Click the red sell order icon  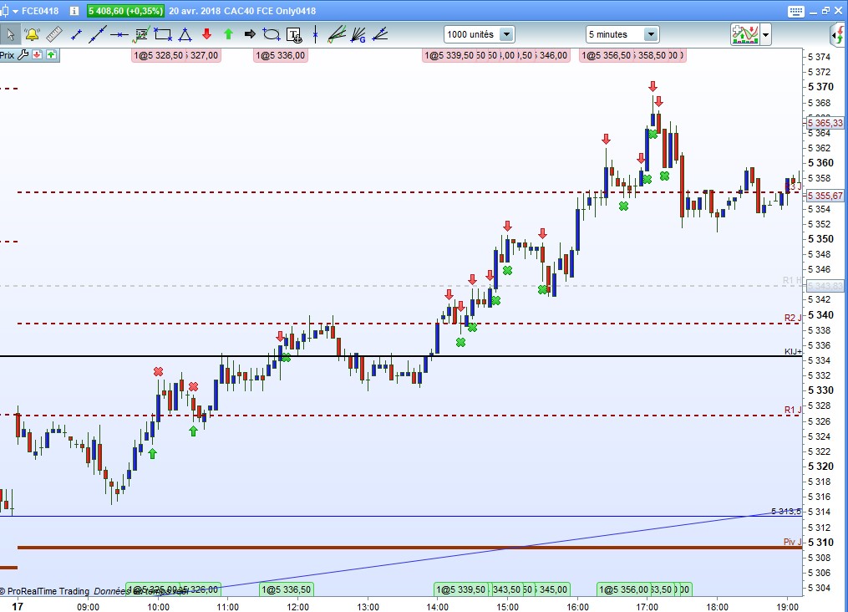point(37,54)
